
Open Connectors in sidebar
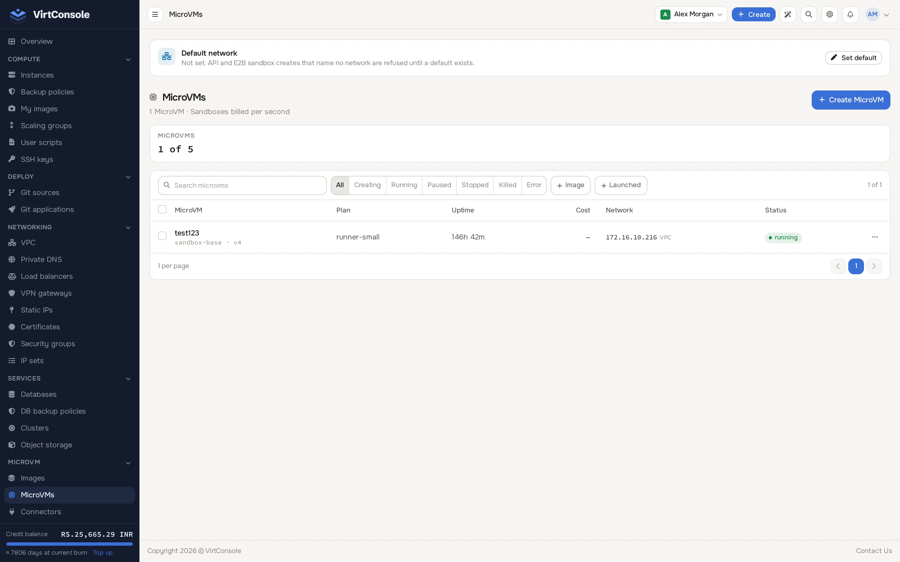(x=69, y=512)
